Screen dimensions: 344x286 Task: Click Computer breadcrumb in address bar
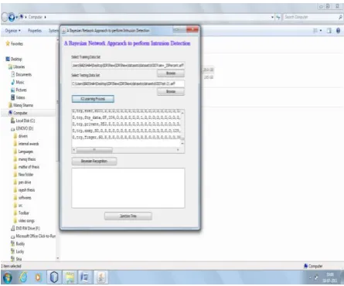(x=36, y=17)
